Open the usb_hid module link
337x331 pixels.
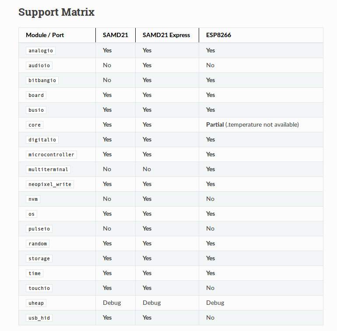[39, 318]
